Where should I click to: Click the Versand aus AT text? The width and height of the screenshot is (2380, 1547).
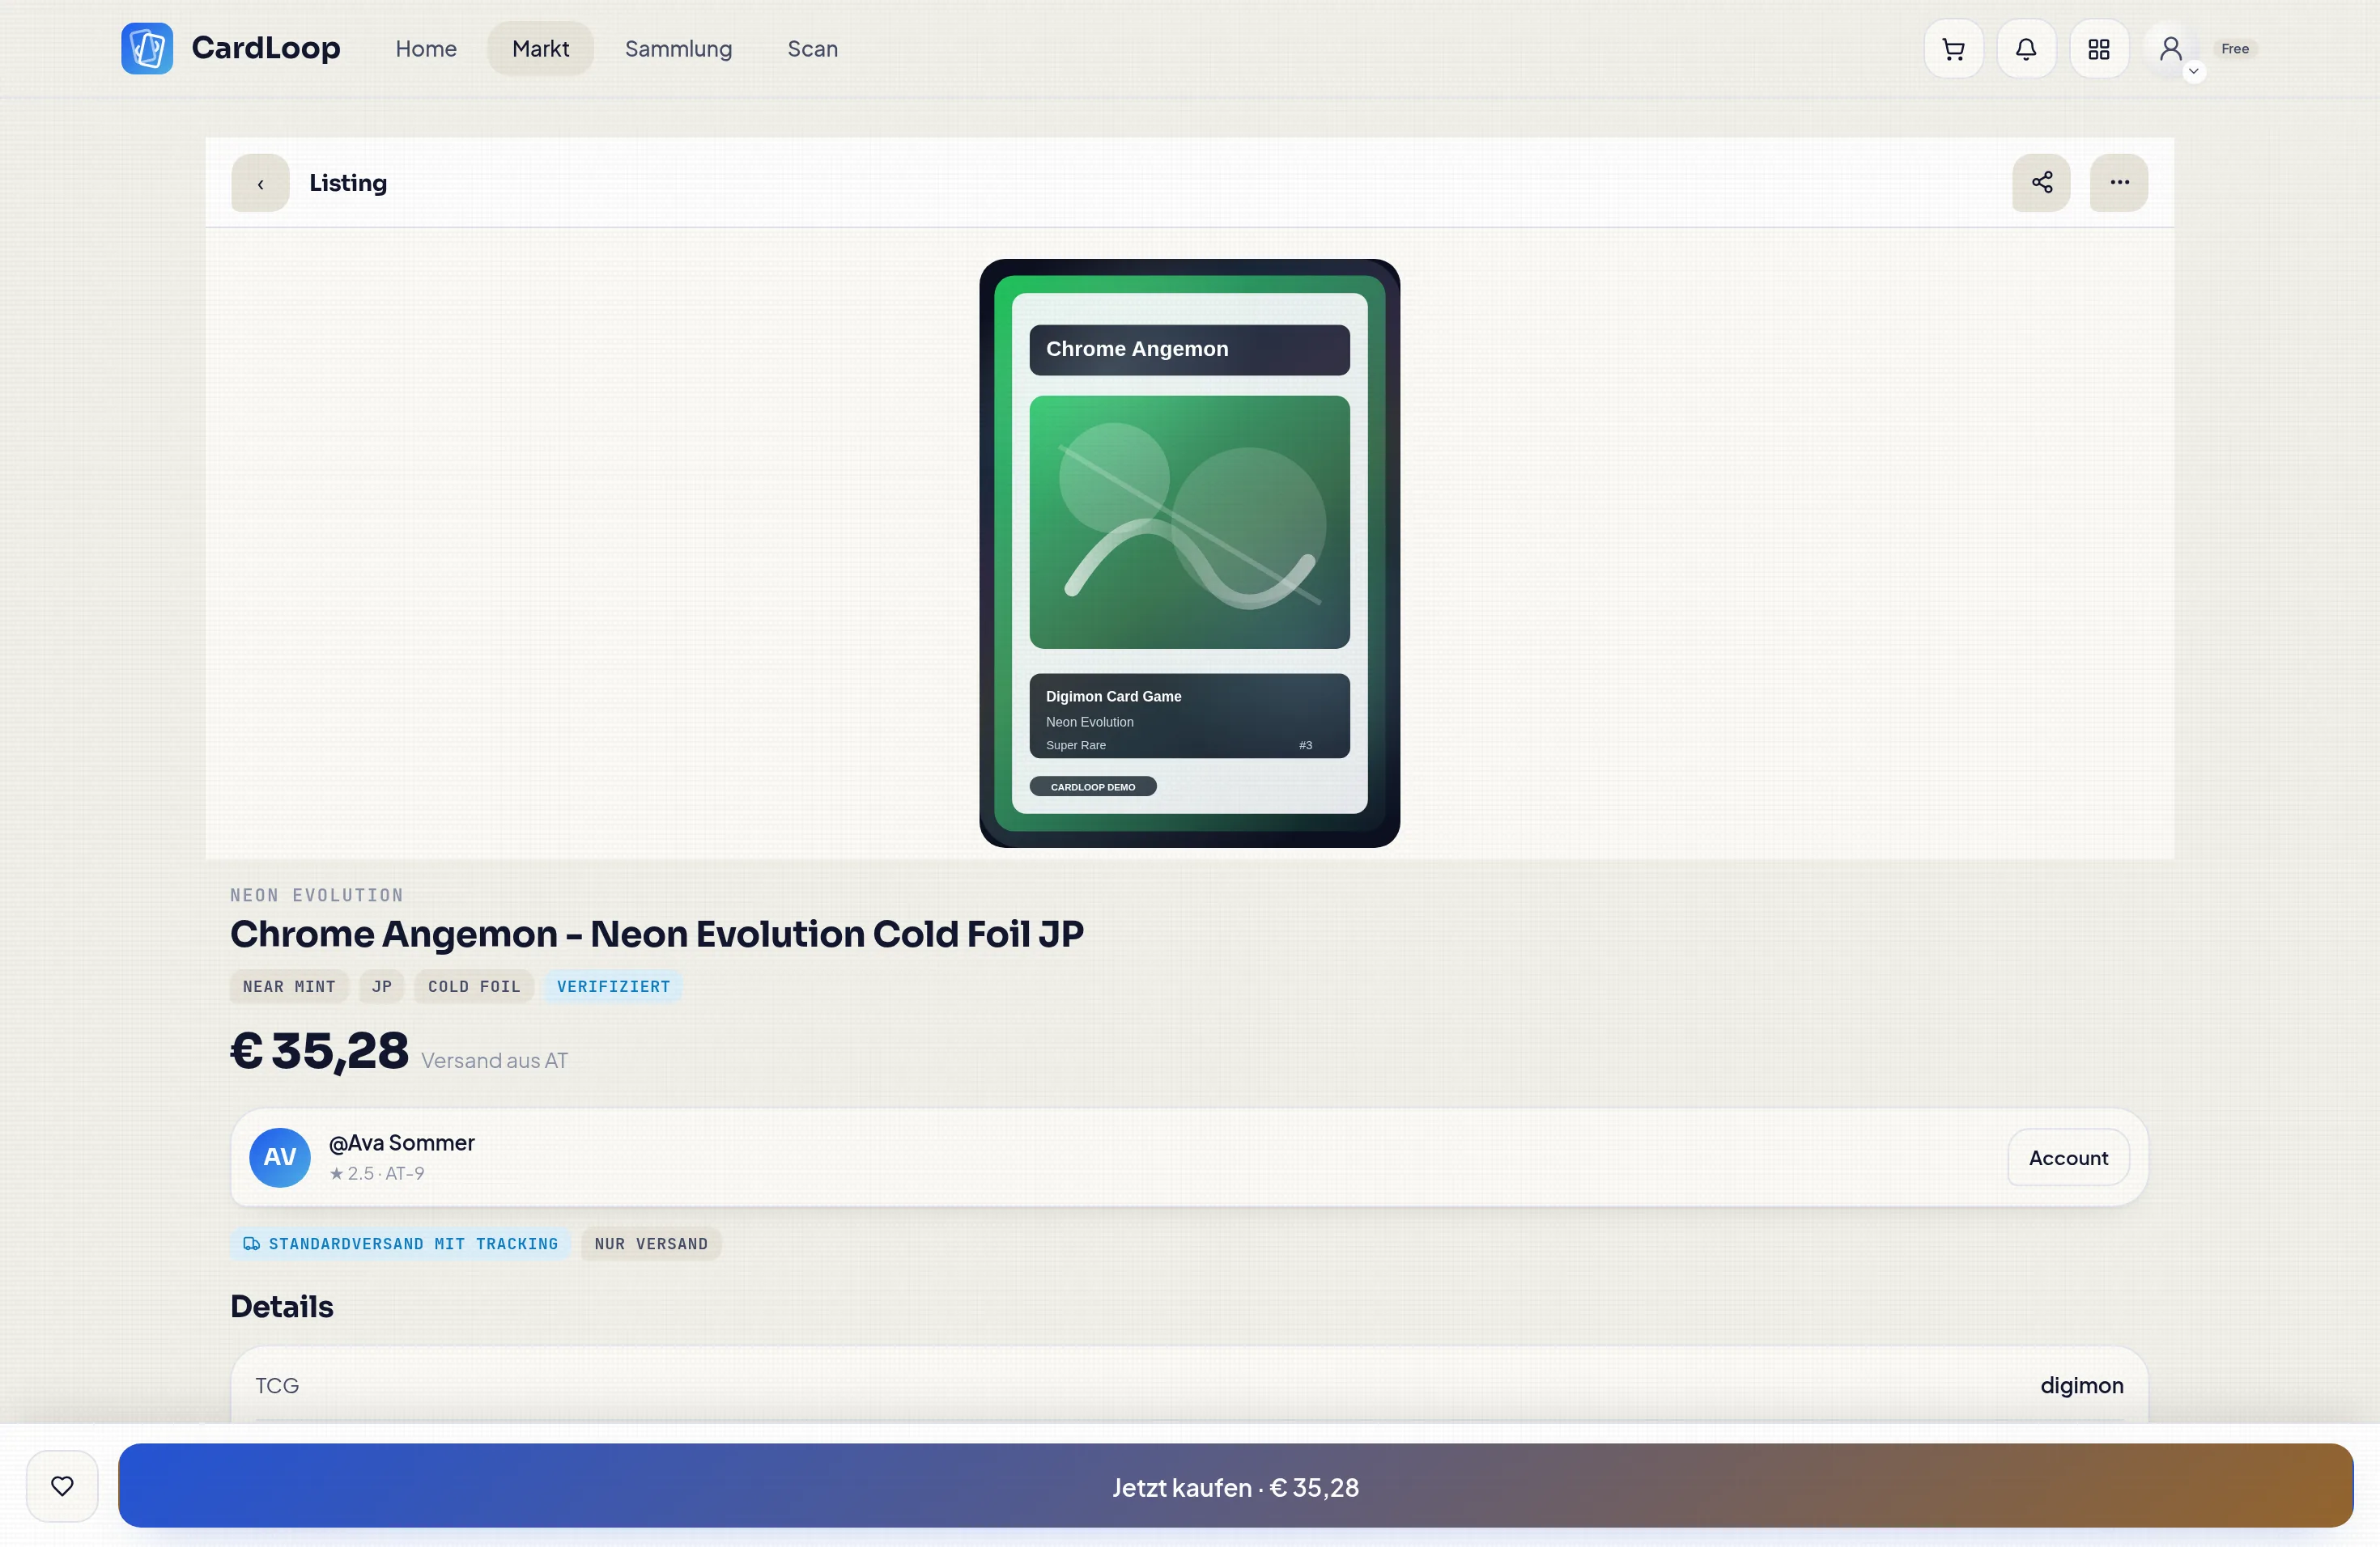(x=494, y=1060)
